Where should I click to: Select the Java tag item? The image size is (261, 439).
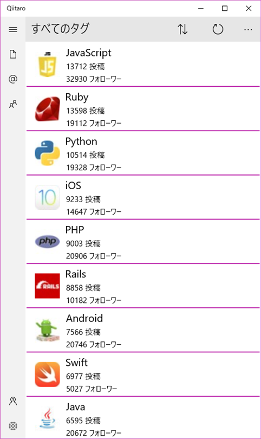[x=143, y=417]
